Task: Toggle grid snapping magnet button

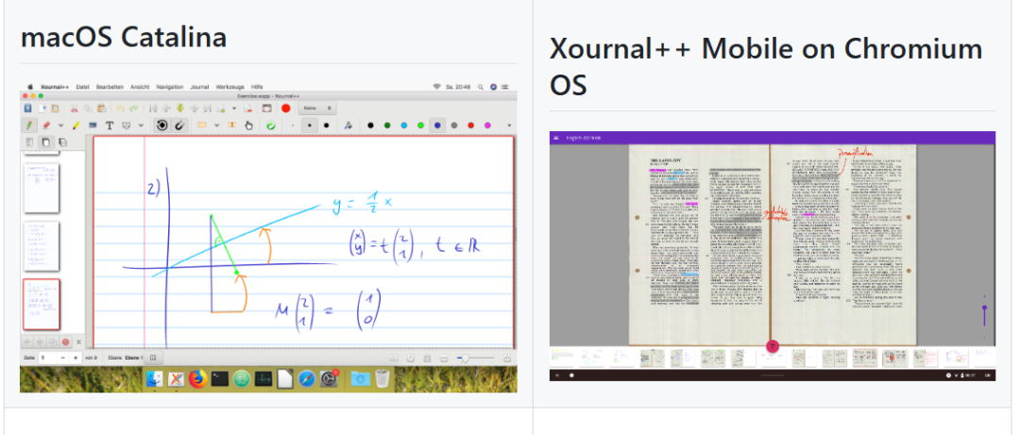Action: [x=179, y=125]
